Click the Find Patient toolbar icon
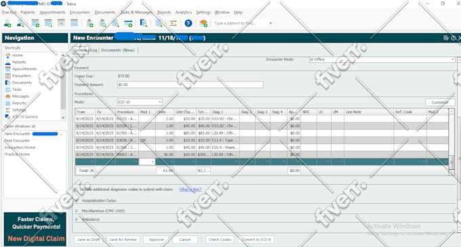This screenshot has height=247, width=461. tap(20, 23)
